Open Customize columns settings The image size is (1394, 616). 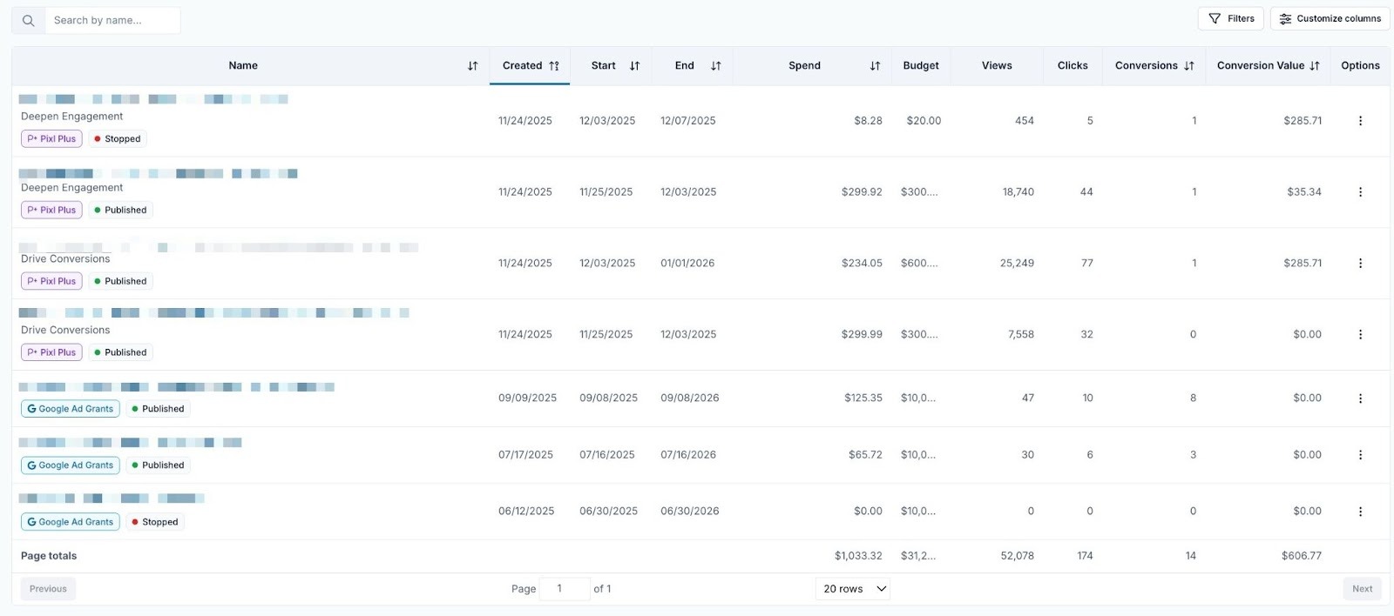coord(1330,18)
